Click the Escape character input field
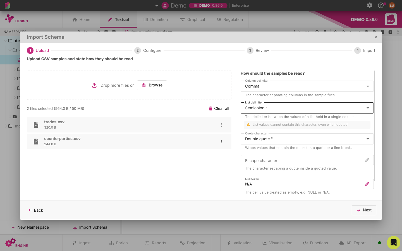 pos(307,160)
